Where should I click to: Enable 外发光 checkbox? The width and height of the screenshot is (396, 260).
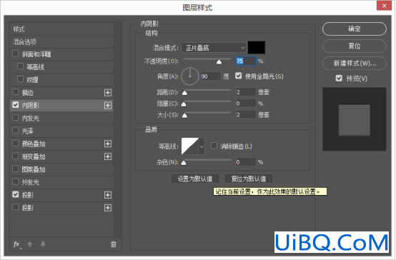[x=16, y=181]
